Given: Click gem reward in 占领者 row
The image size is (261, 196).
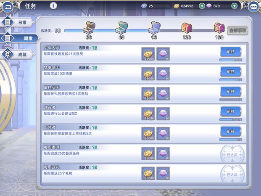Looking at the screenshot, I should click(163, 134).
